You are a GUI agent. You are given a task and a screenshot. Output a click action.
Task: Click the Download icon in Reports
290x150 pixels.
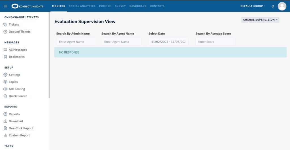tap(5, 121)
